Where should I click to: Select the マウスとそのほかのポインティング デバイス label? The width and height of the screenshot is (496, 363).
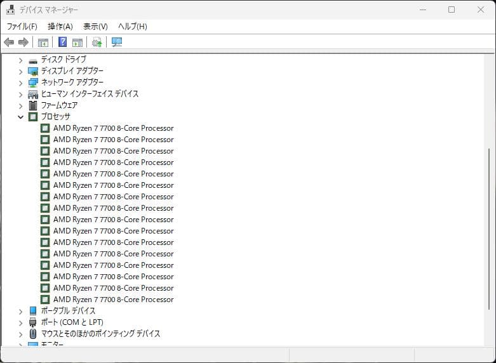tap(100, 333)
